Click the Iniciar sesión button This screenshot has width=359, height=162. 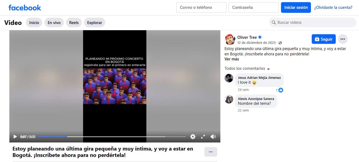[x=296, y=7]
